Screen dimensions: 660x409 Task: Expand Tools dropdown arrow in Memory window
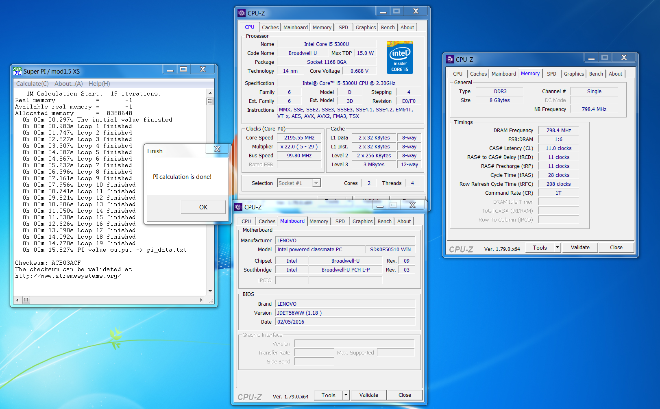[558, 247]
